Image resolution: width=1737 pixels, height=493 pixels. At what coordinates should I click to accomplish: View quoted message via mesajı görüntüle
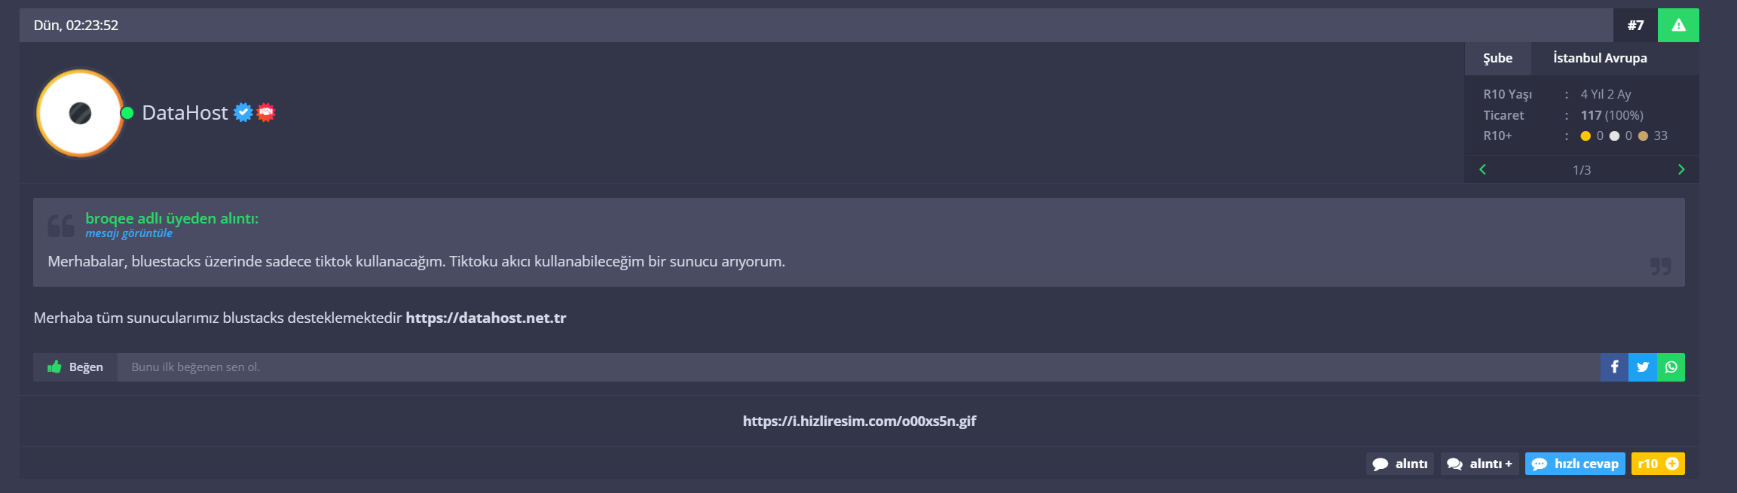click(129, 233)
